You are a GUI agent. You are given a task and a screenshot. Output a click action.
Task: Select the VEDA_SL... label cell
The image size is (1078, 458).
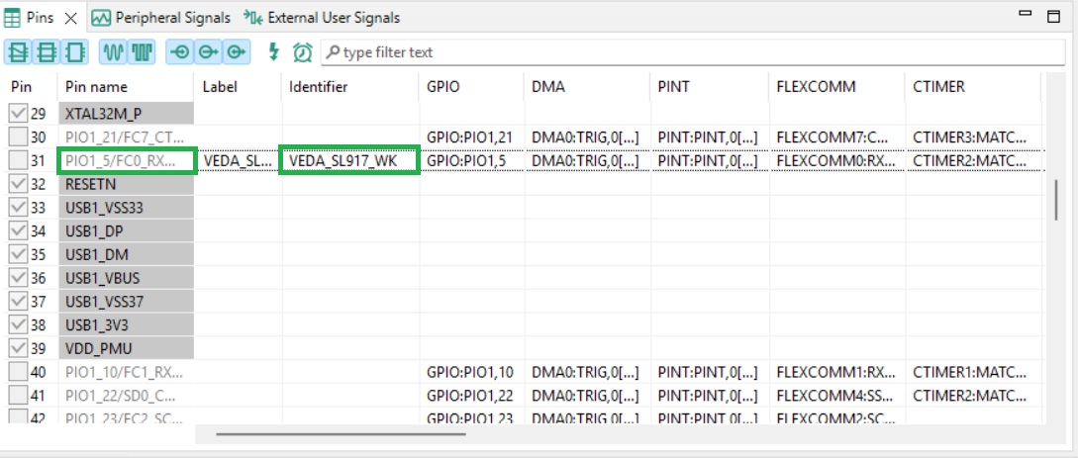point(238,160)
